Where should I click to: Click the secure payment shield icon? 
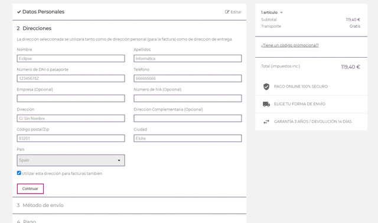click(x=266, y=86)
